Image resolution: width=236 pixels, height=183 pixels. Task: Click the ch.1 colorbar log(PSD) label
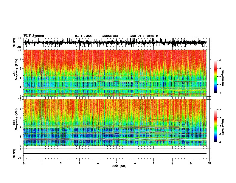click(223, 78)
